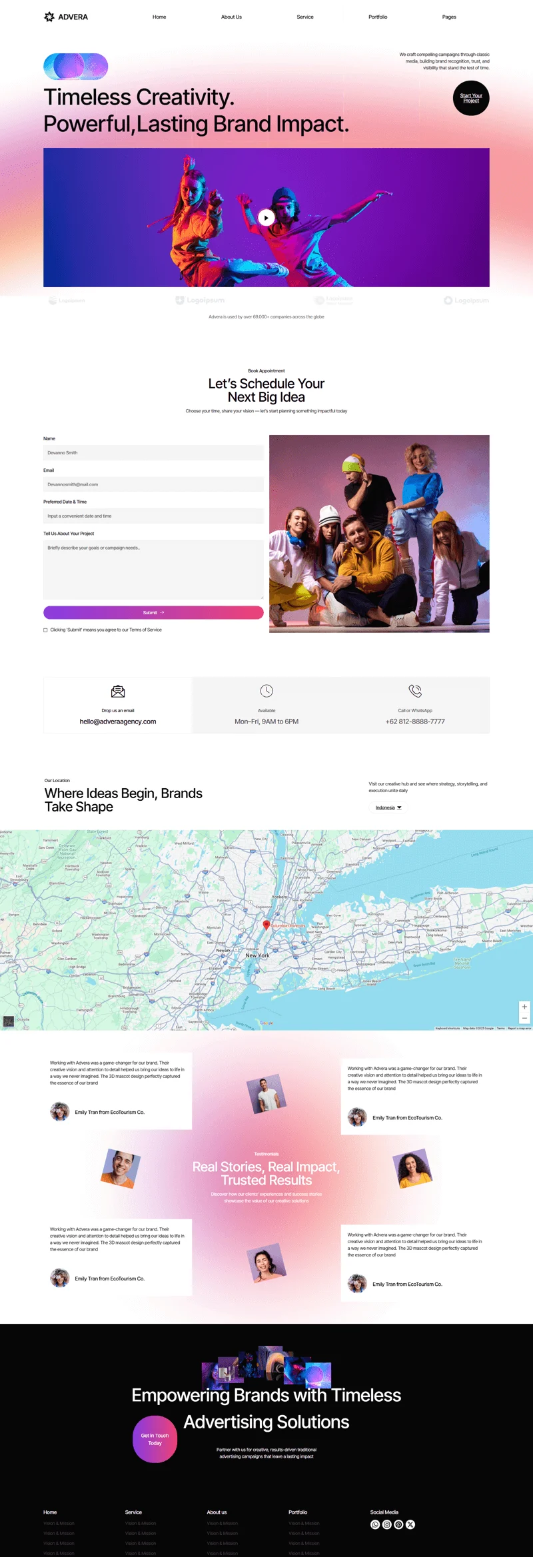Viewport: 533px width, 1557px height.
Task: Open the About Us nav item
Action: pyautogui.click(x=231, y=17)
